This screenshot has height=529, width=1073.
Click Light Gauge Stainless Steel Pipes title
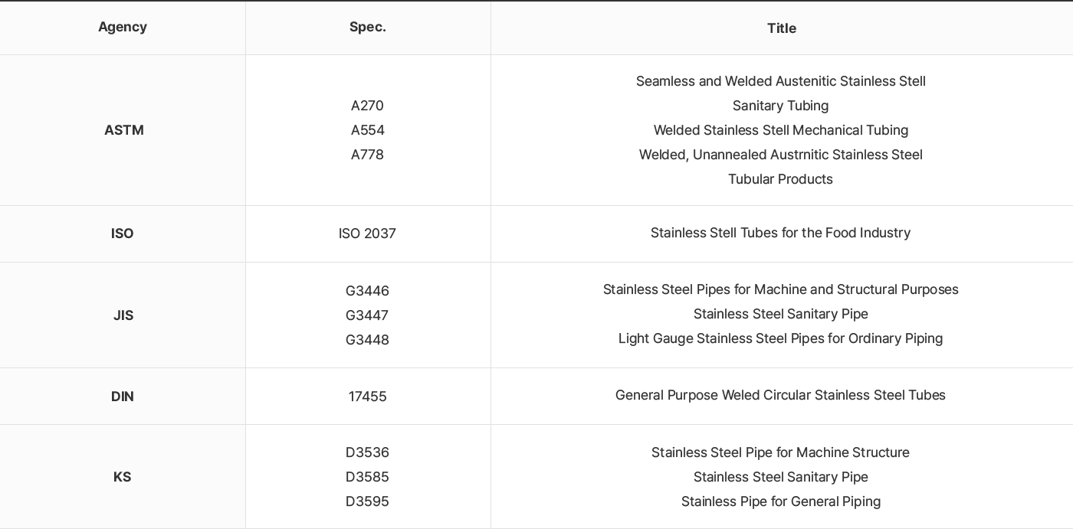pos(780,338)
